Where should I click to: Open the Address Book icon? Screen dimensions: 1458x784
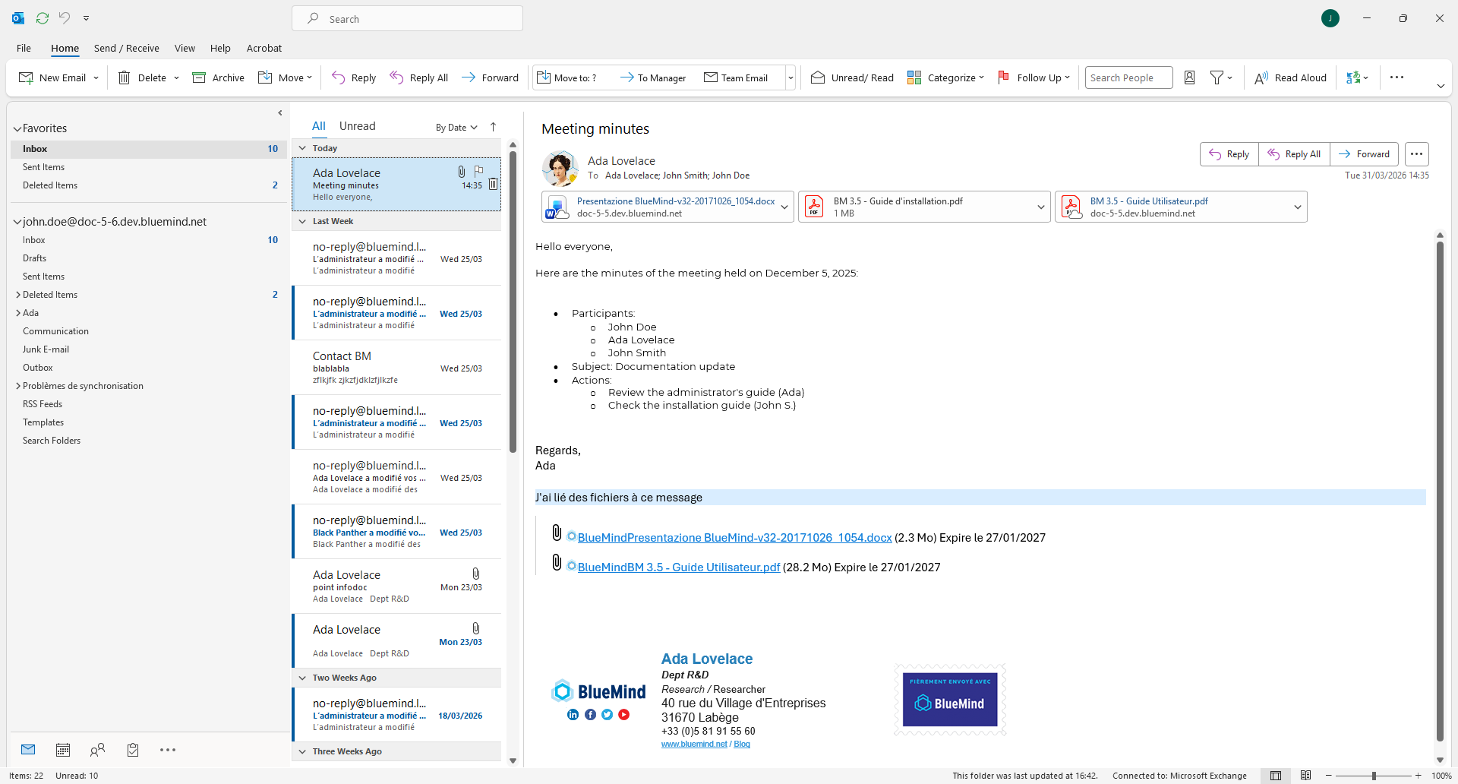[1189, 77]
